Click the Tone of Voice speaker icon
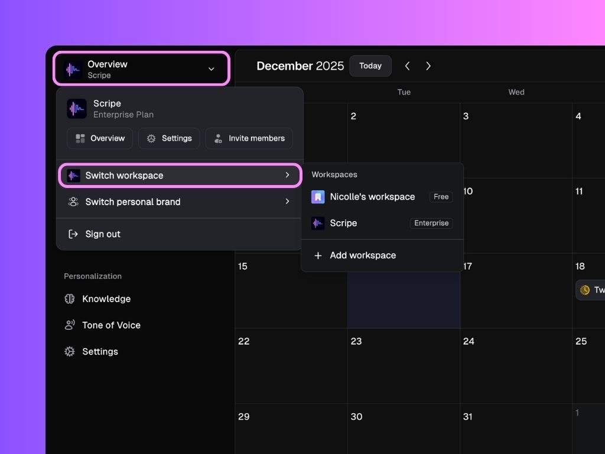Screen dimensions: 605x454 [x=70, y=325]
